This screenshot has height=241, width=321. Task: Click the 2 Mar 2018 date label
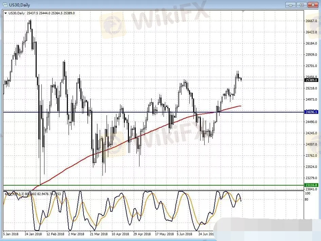(76, 234)
